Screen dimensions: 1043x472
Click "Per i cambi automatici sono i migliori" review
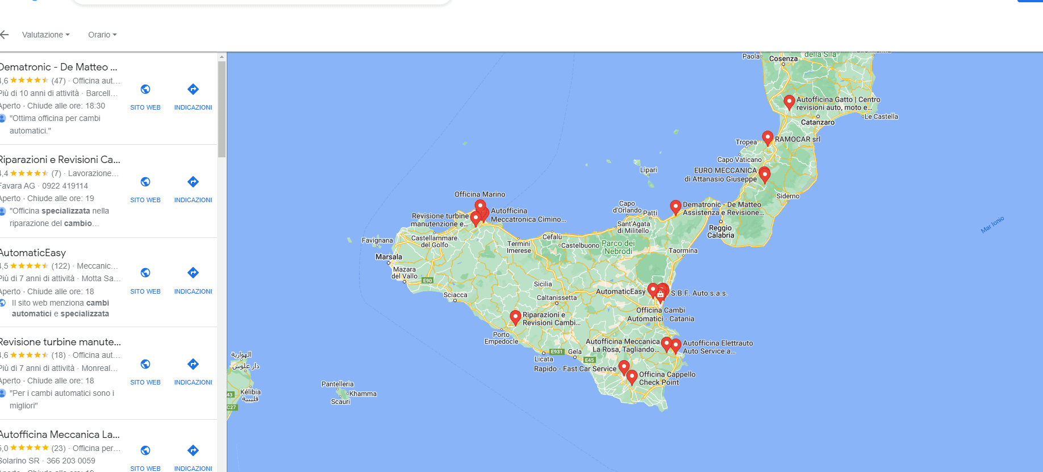pos(62,399)
